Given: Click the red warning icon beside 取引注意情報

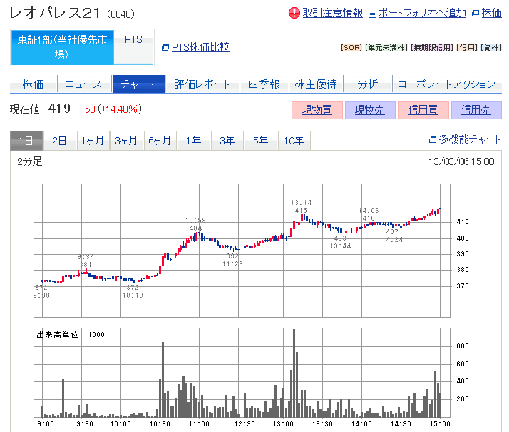Looking at the screenshot, I should pyautogui.click(x=294, y=13).
